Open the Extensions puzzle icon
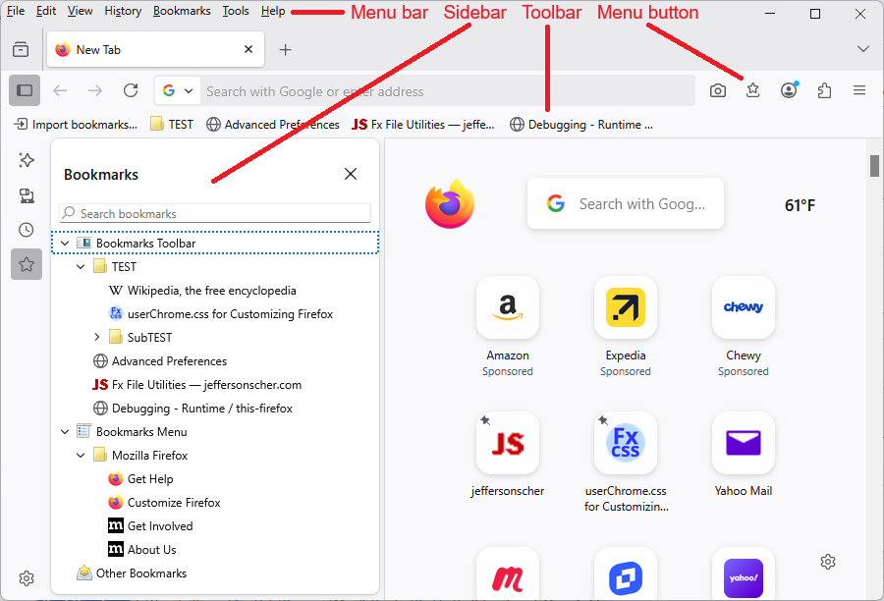 pos(824,90)
